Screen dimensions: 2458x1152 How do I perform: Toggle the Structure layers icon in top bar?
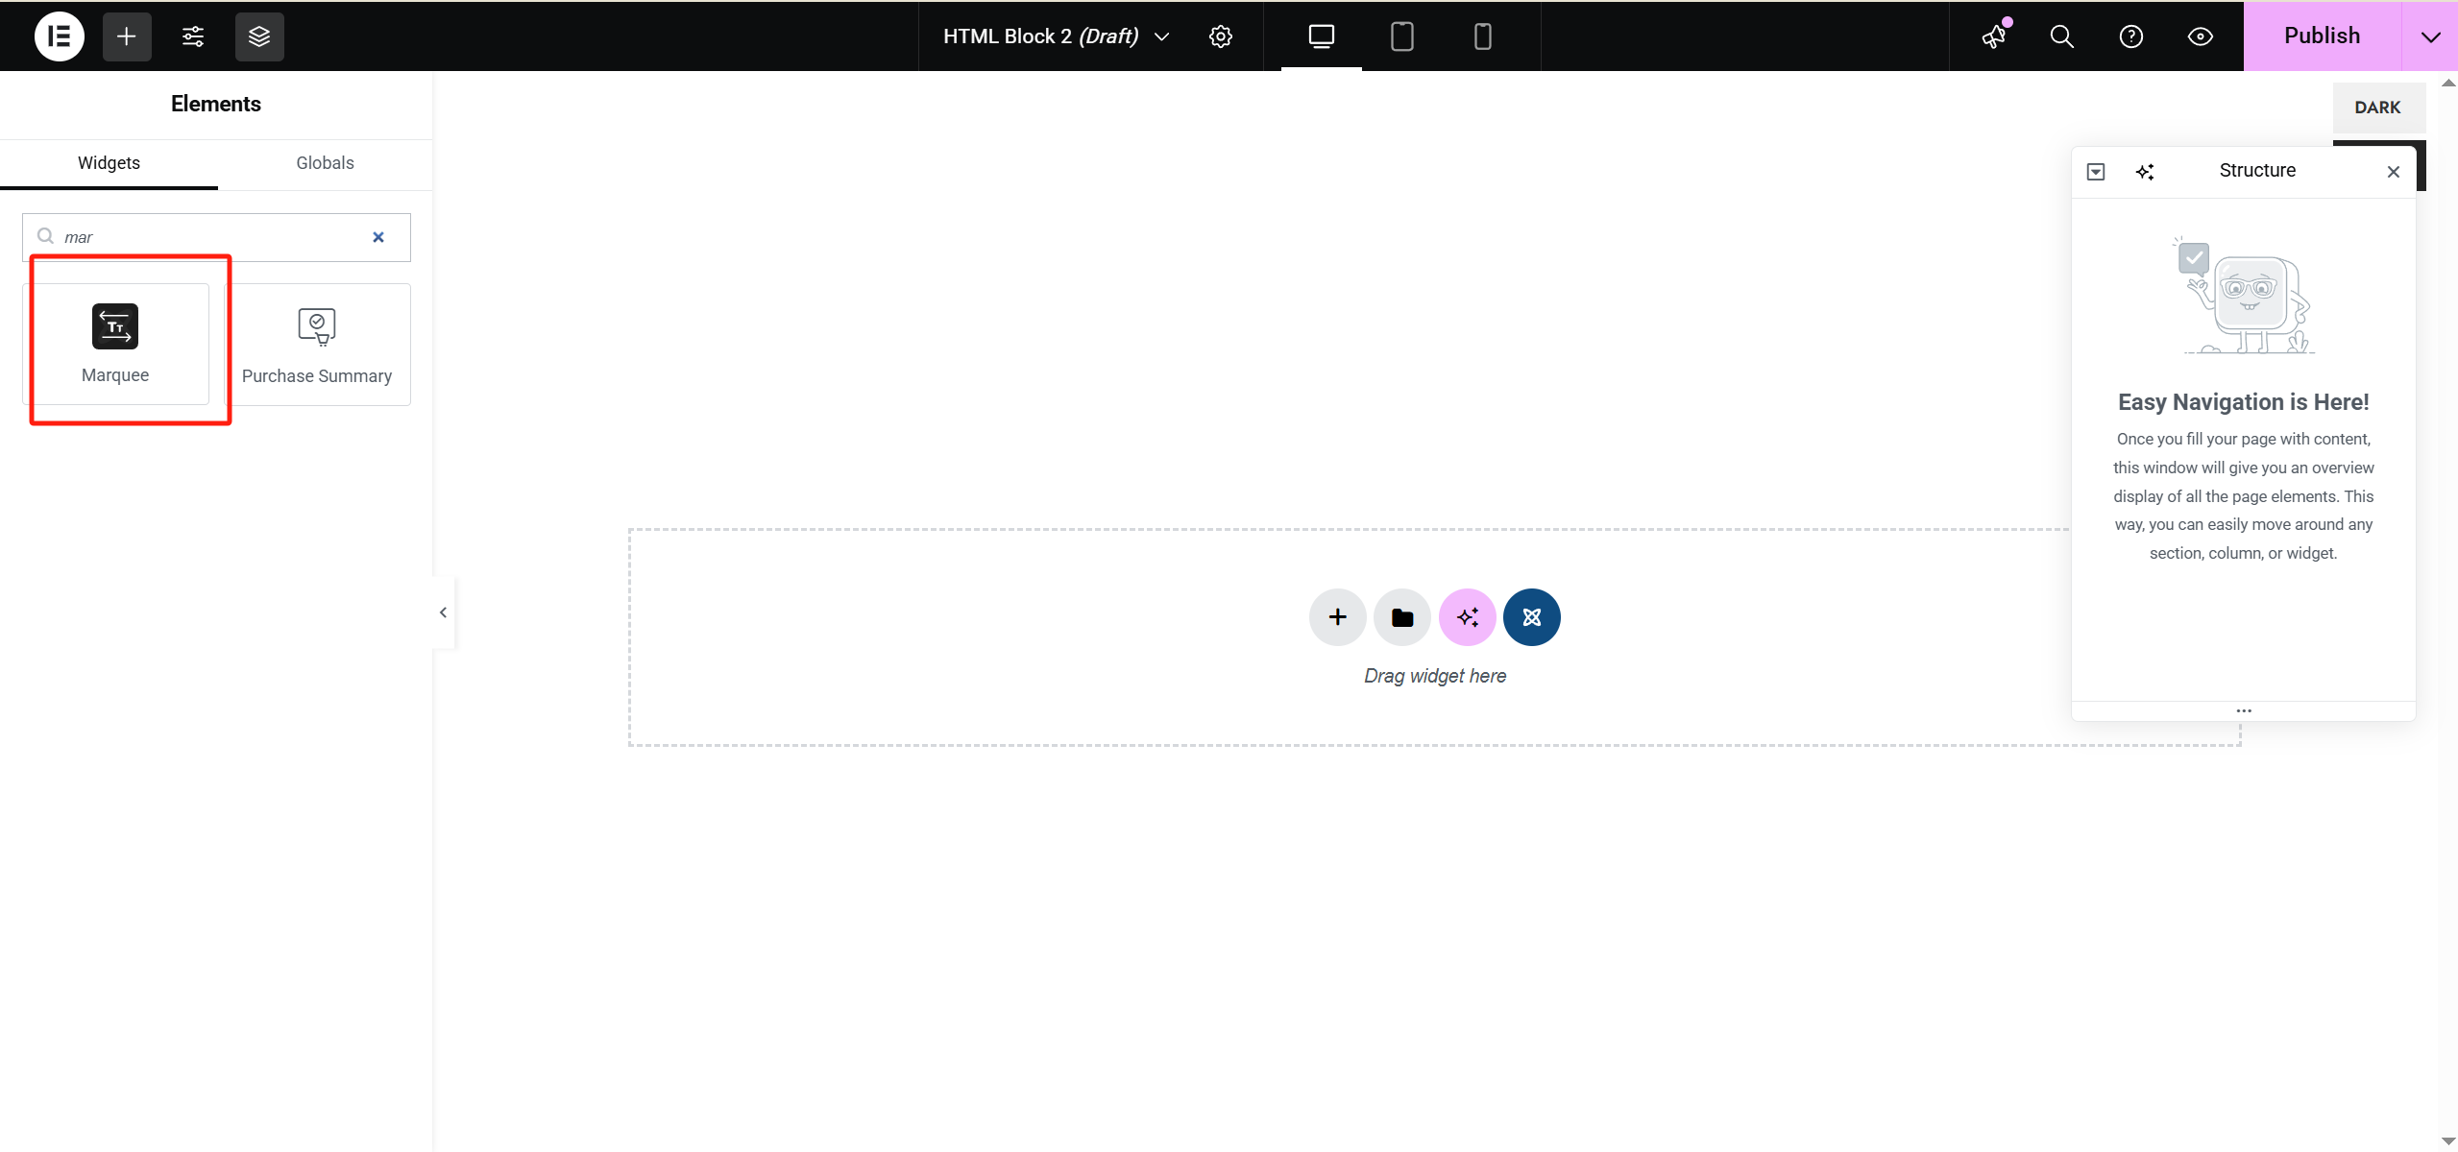[x=259, y=36]
